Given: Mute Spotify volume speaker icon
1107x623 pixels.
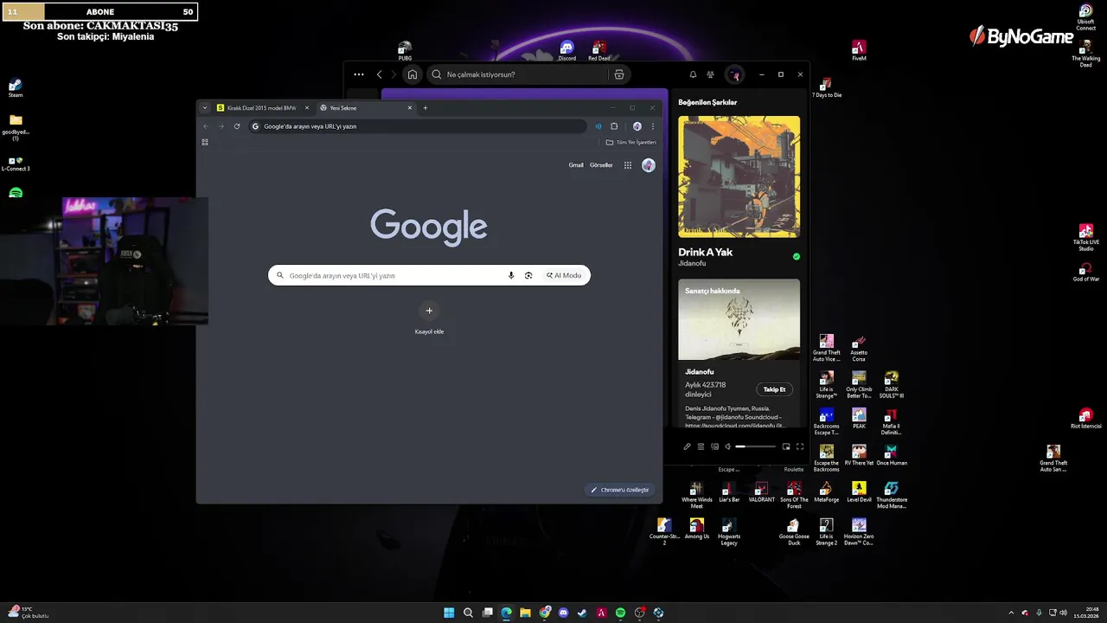Looking at the screenshot, I should [x=728, y=446].
